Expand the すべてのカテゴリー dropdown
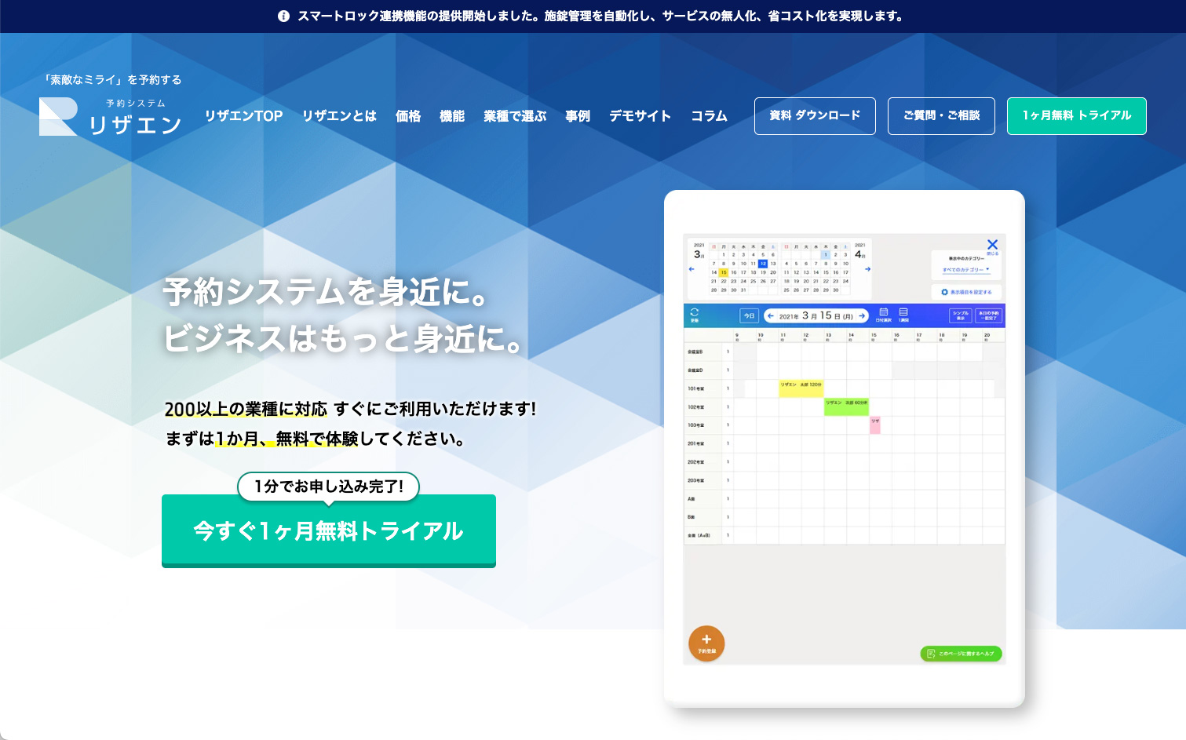Image resolution: width=1186 pixels, height=740 pixels. [966, 270]
